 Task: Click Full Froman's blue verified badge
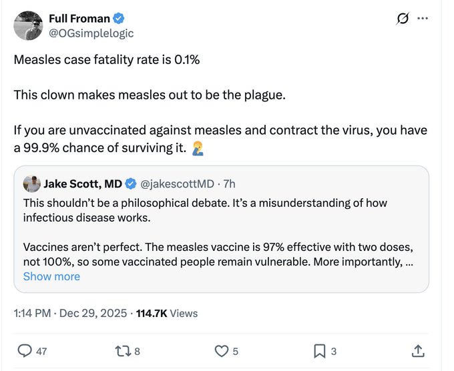(x=118, y=18)
